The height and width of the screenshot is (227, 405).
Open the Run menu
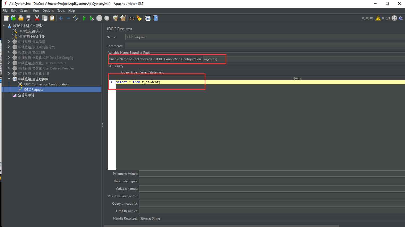point(36,11)
